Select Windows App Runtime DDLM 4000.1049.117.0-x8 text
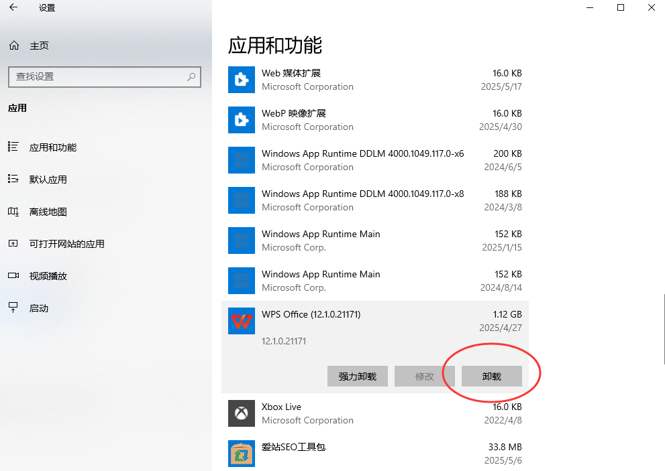The width and height of the screenshot is (665, 471). [x=362, y=194]
